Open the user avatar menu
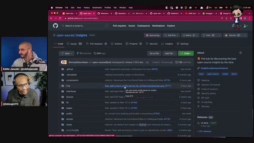 [245, 25]
